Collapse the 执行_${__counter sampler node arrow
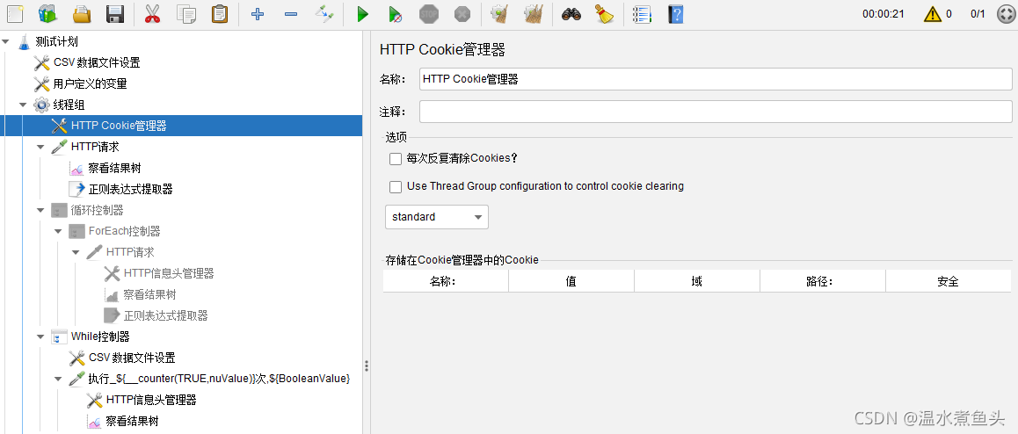The width and height of the screenshot is (1018, 434). [x=58, y=378]
